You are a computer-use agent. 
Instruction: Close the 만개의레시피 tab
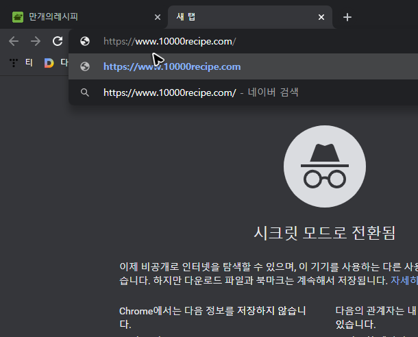[158, 17]
